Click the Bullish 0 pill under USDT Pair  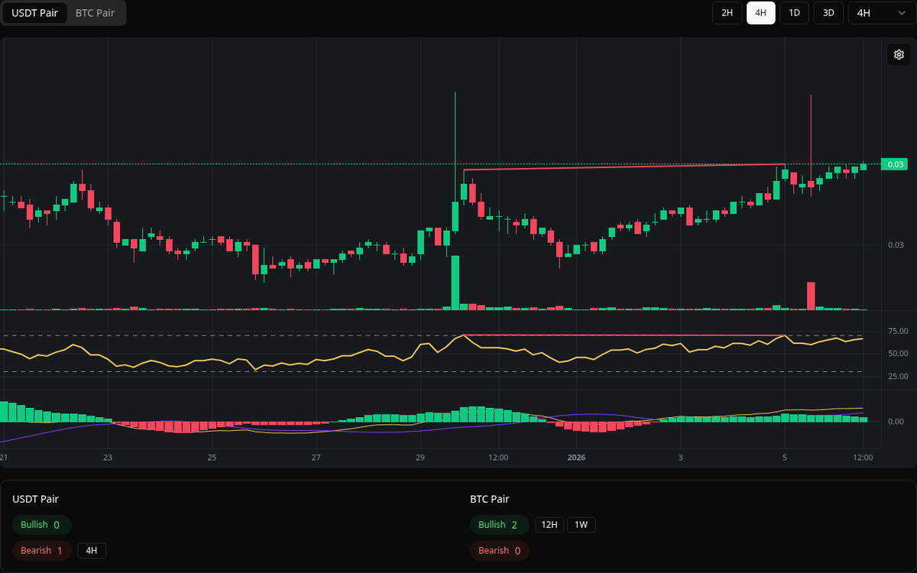point(41,525)
